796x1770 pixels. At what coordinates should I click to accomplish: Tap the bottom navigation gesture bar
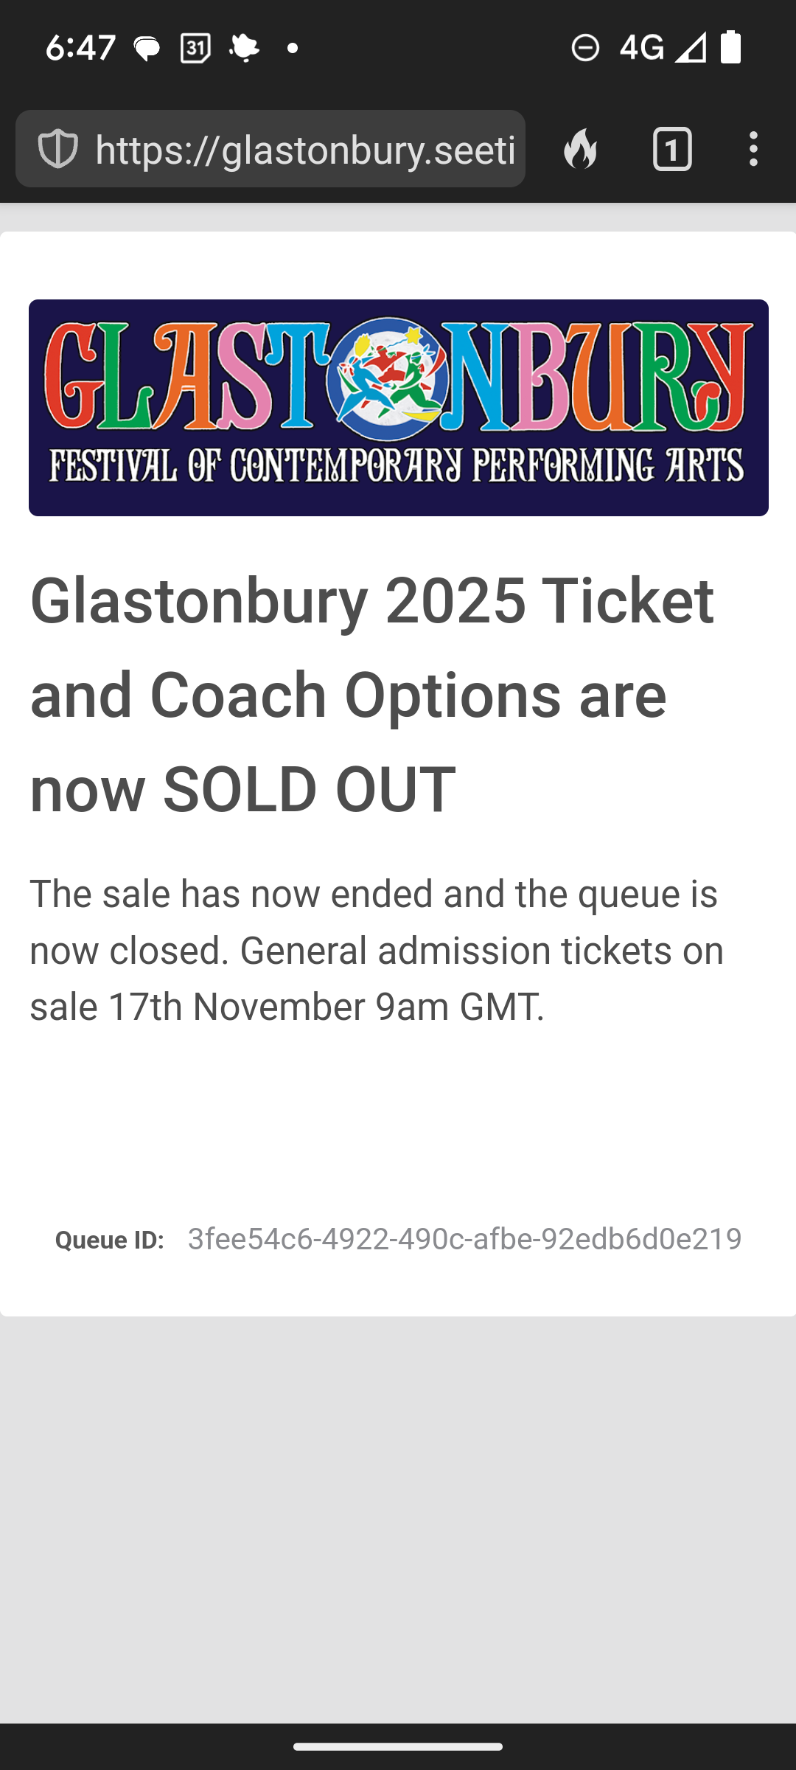398,1746
